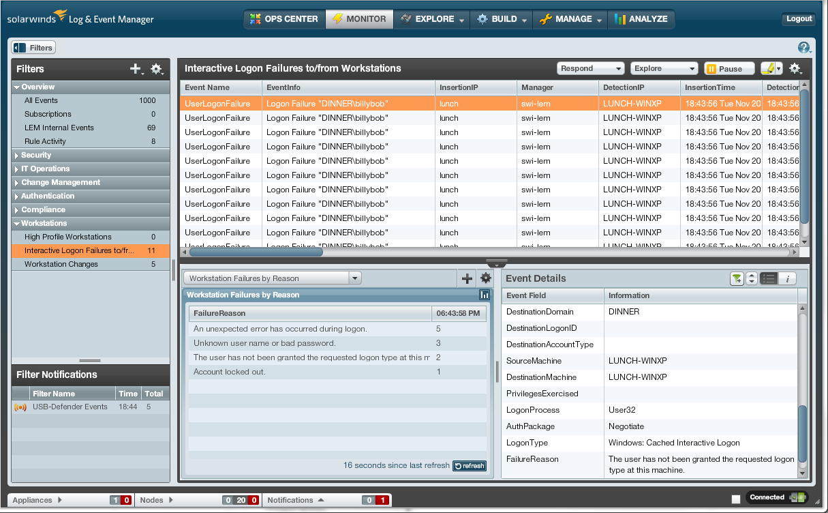Click the up/down arrows in Event Details
This screenshot has width=828, height=513.
(x=752, y=278)
